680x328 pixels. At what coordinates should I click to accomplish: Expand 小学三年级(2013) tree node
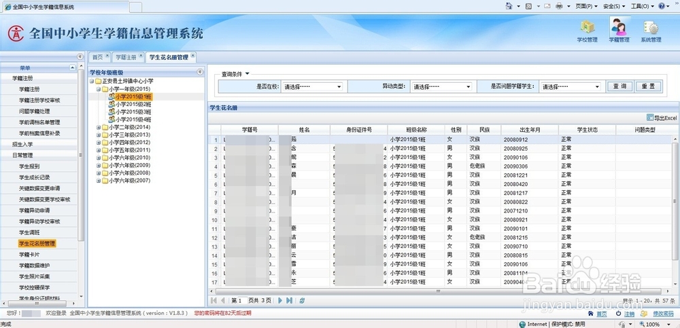(x=99, y=134)
